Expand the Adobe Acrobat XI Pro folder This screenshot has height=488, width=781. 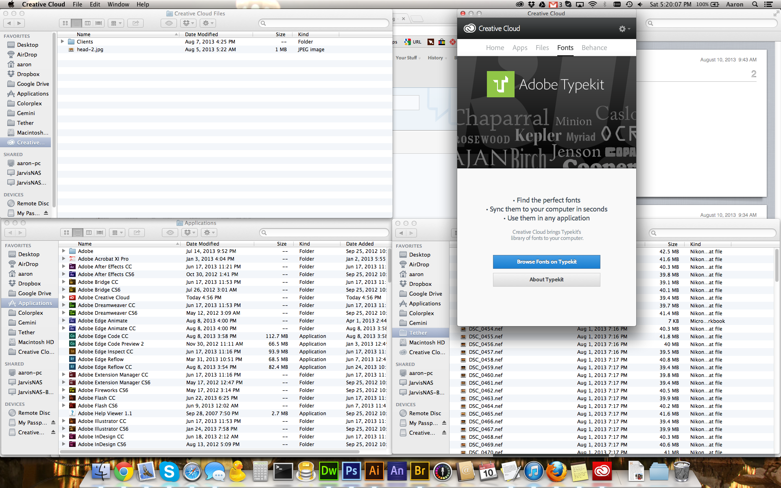click(x=63, y=259)
